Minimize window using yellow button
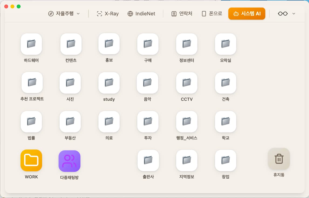 pyautogui.click(x=12, y=6)
